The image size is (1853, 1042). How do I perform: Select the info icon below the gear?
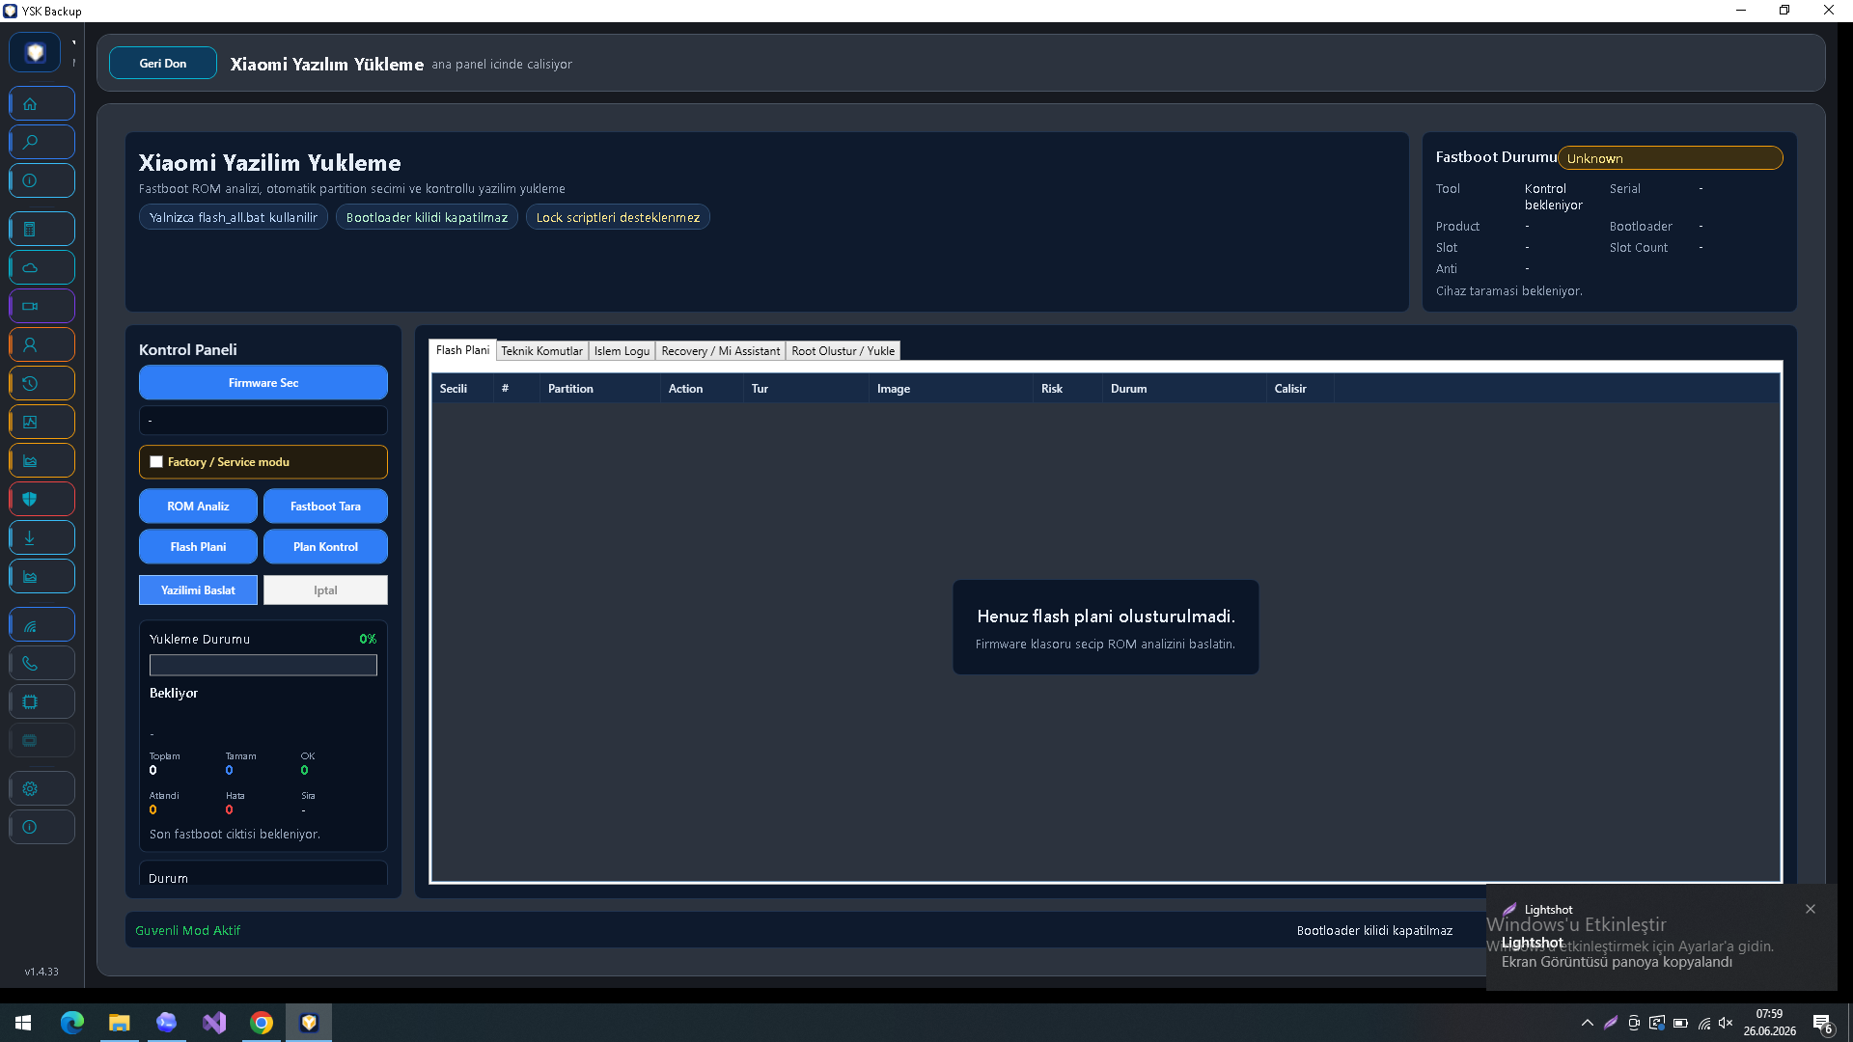click(42, 827)
